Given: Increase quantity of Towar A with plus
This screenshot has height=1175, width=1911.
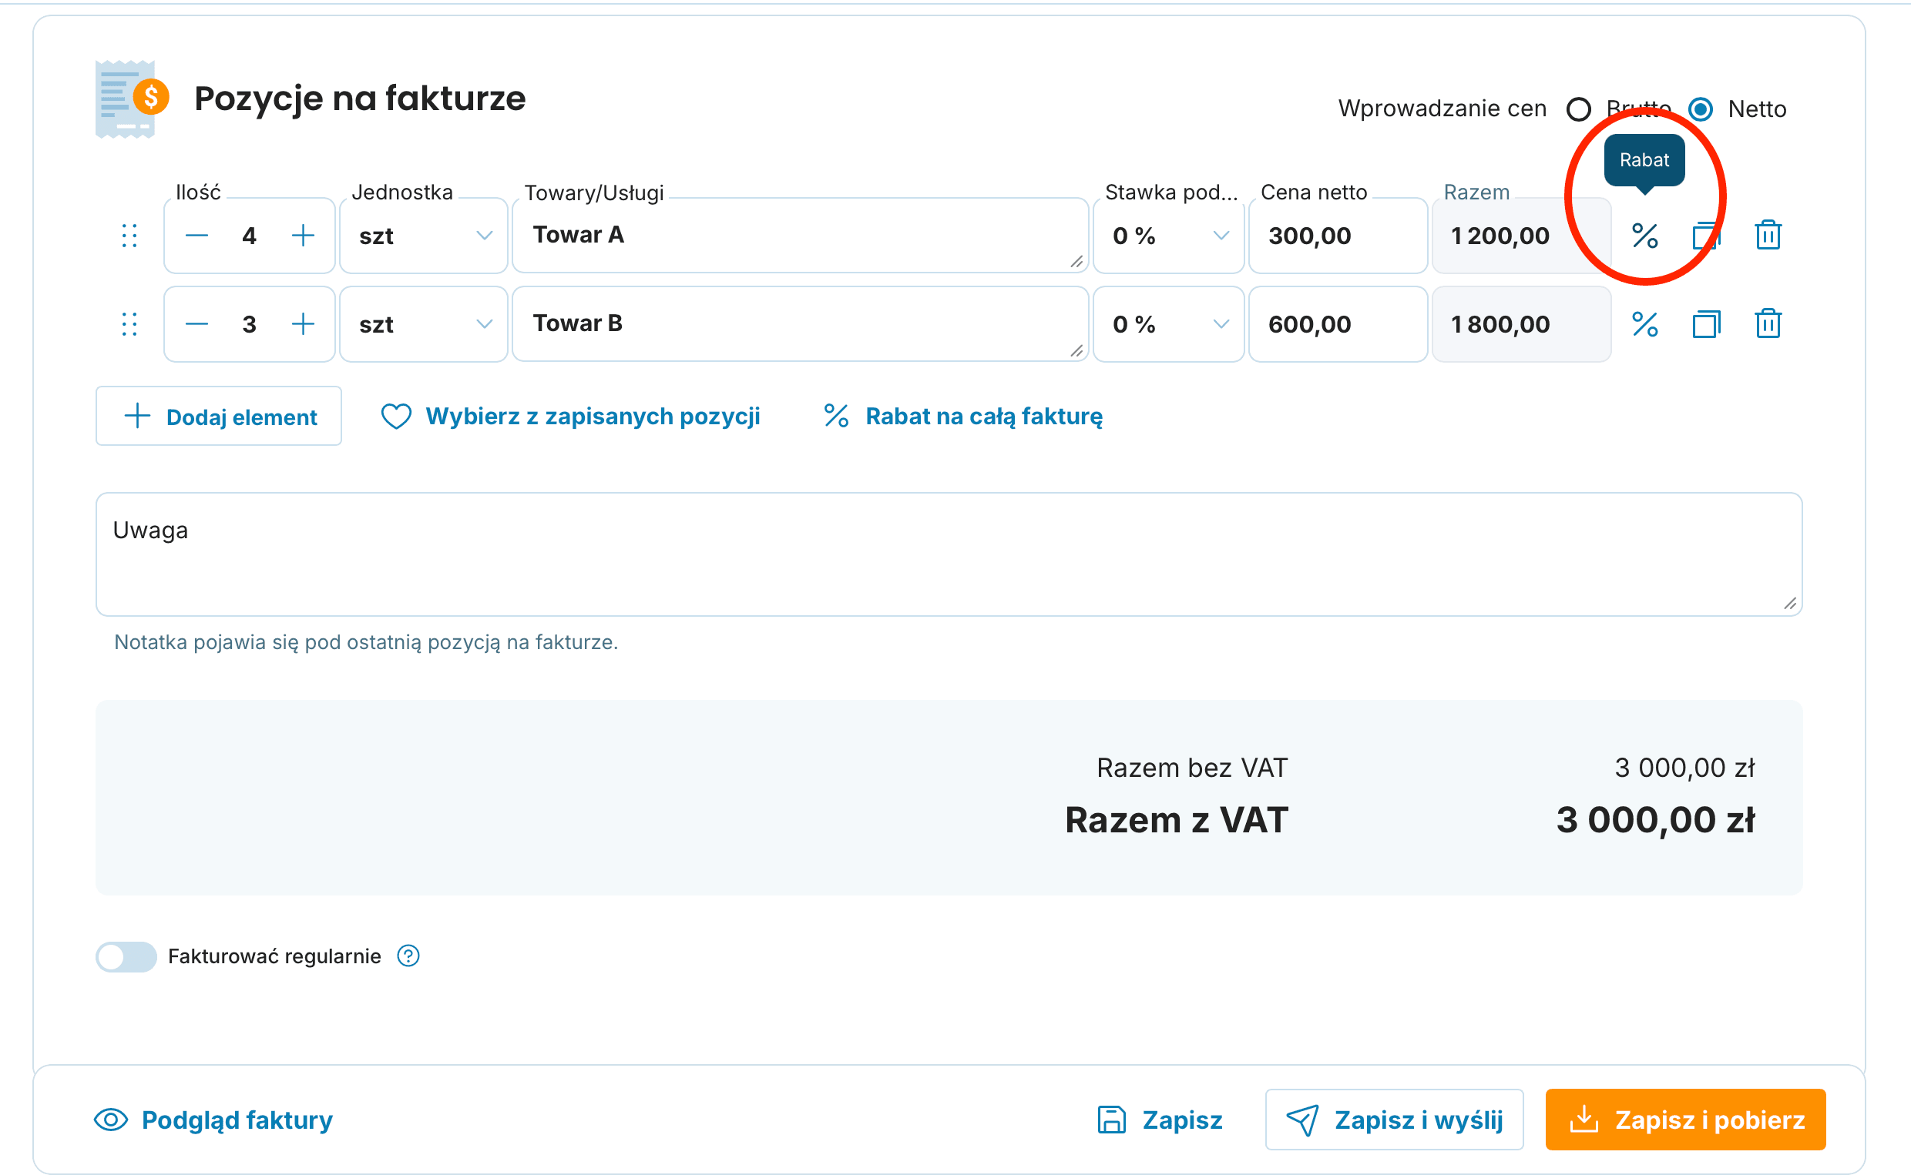Looking at the screenshot, I should (x=302, y=236).
